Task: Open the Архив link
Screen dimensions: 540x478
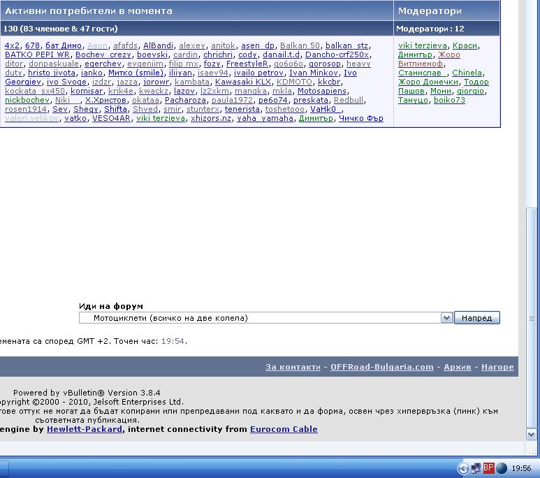Action: [x=458, y=367]
